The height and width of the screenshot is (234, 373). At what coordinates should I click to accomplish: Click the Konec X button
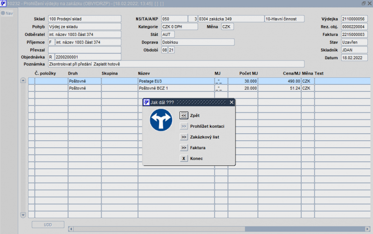click(x=184, y=158)
